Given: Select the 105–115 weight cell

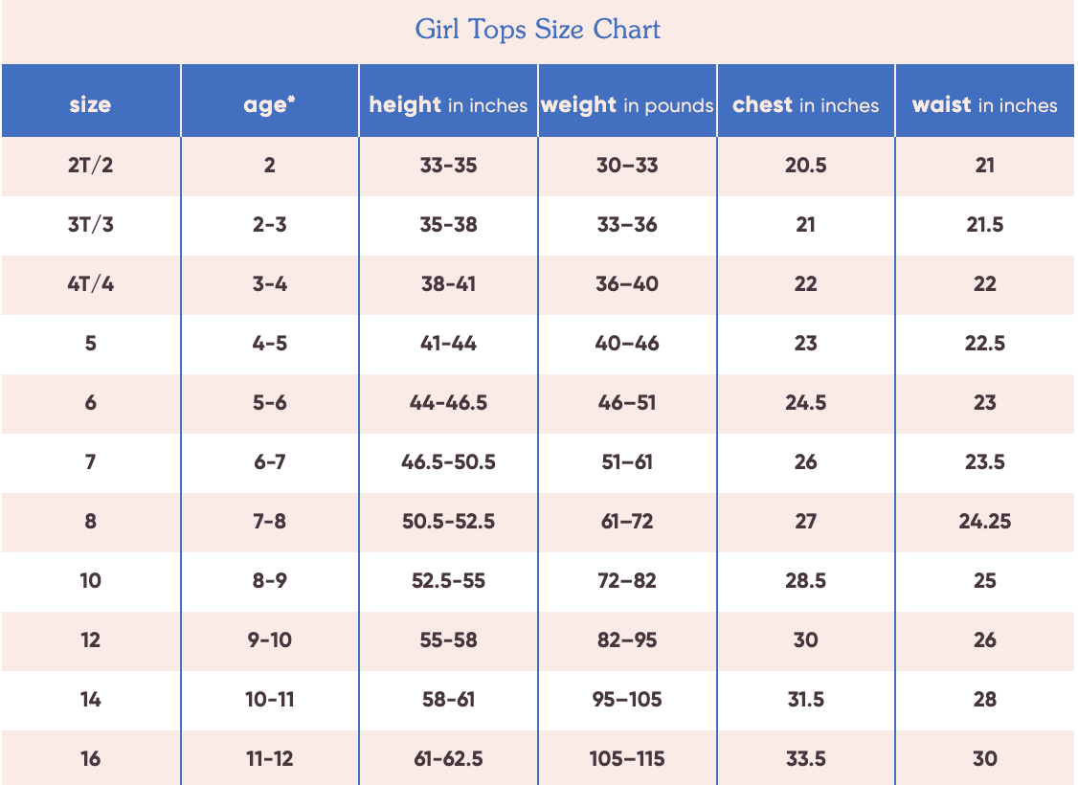Looking at the screenshot, I should 627,759.
